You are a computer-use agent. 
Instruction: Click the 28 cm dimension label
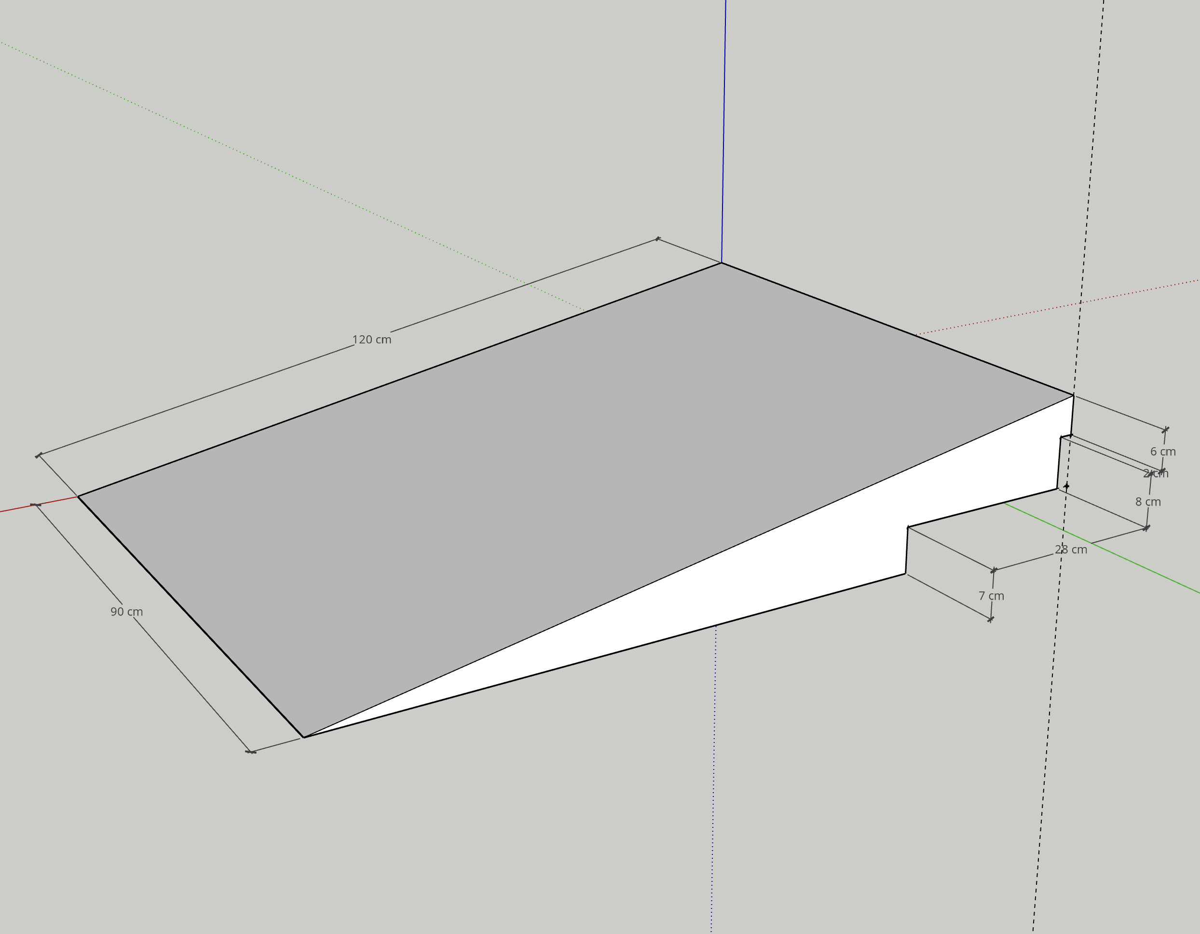[1070, 549]
